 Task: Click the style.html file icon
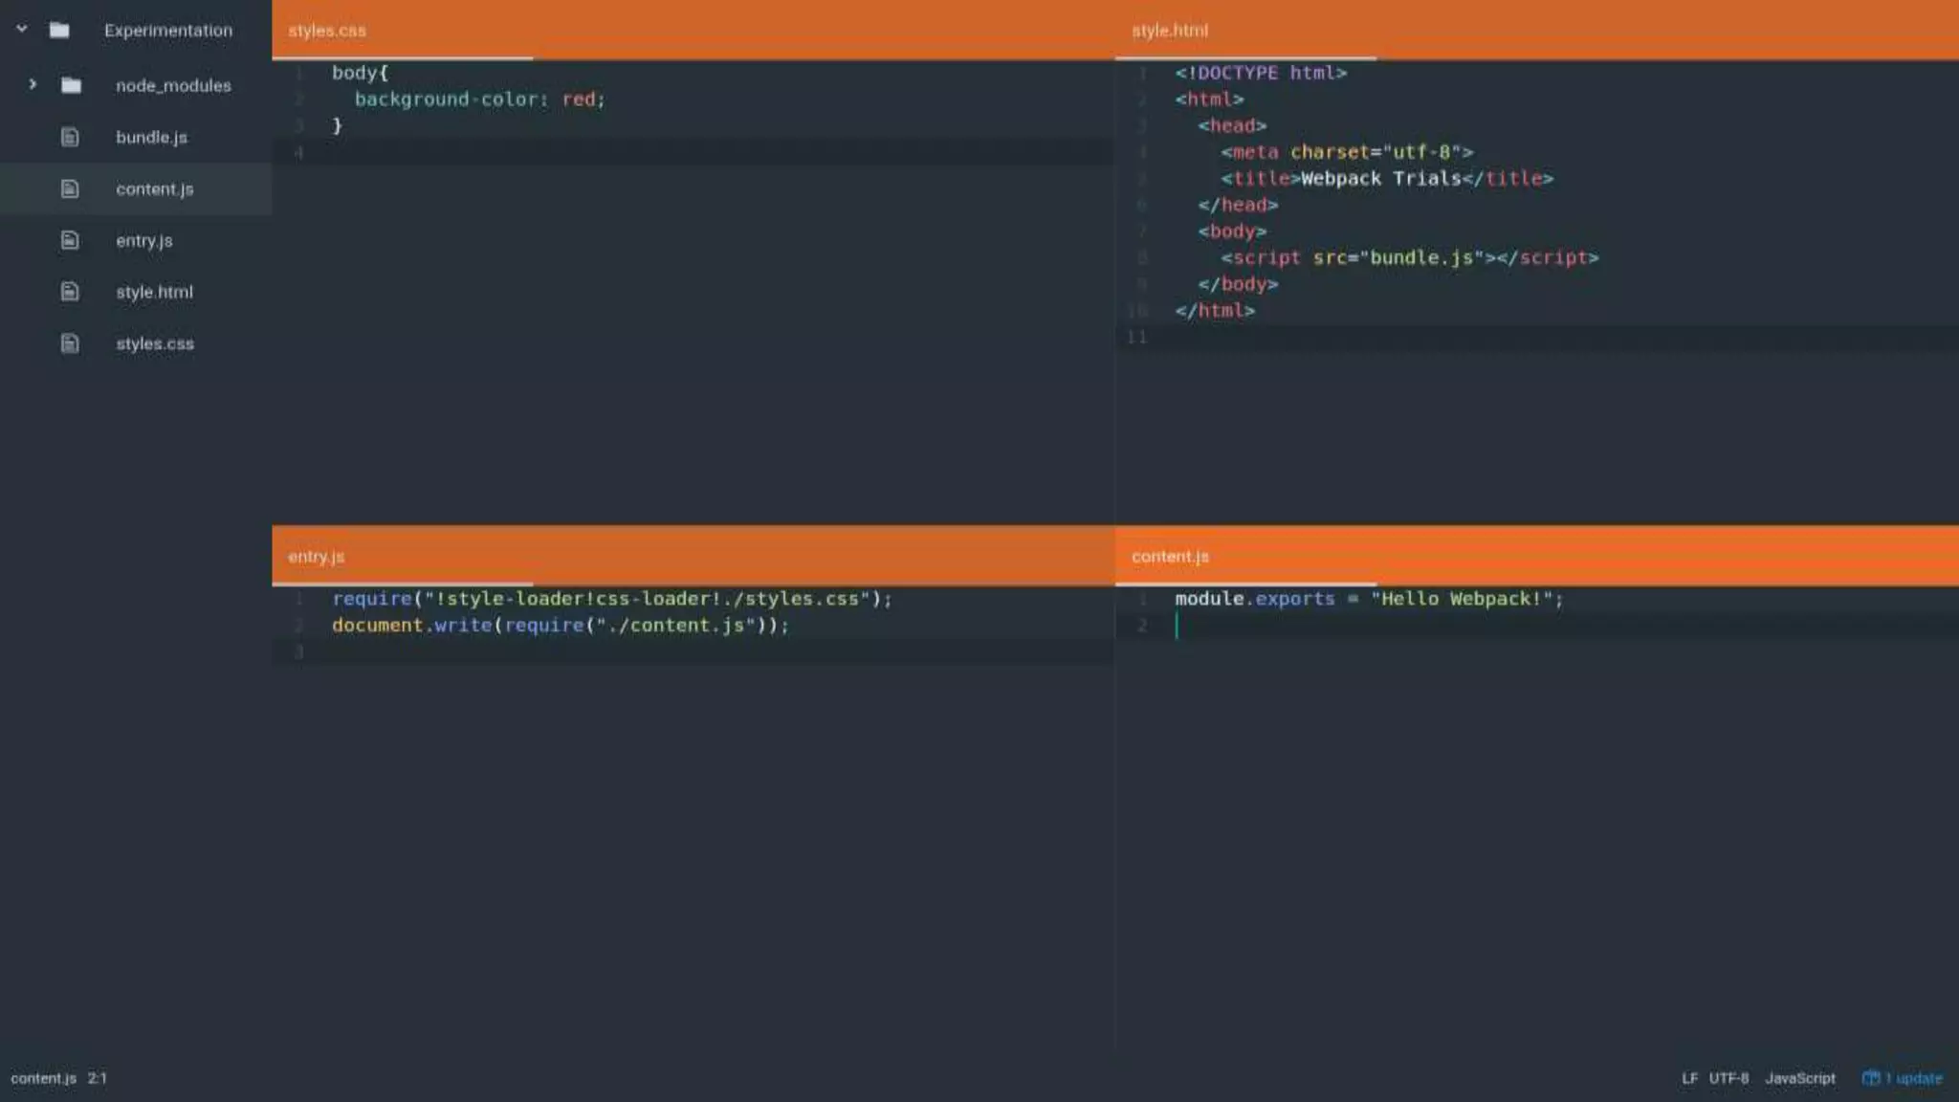[x=70, y=292]
